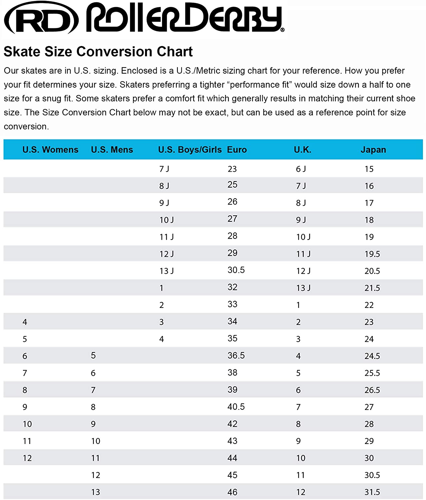Click the sizing description paragraph text
The image size is (426, 500).
click(x=209, y=98)
